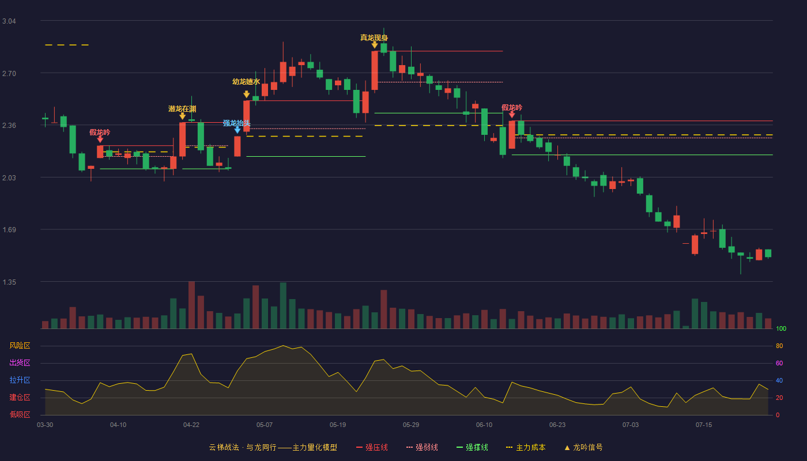Click the 1.35 price axis label
Viewport: 807px width, 461px height.
coord(9,282)
